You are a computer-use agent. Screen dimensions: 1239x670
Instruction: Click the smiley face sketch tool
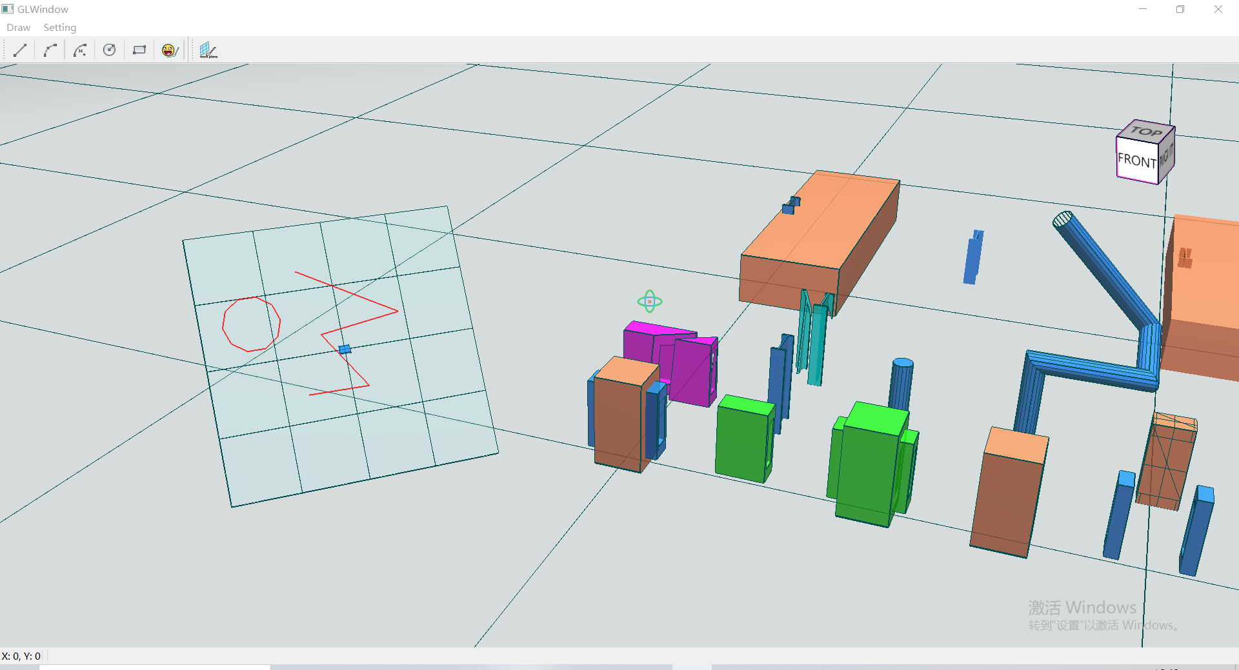click(170, 50)
